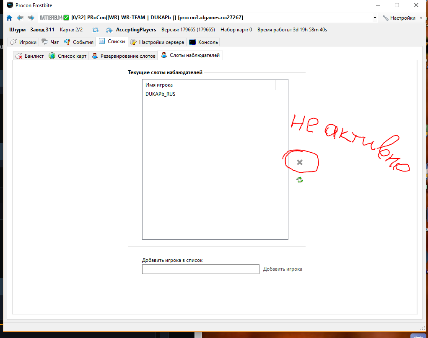
Task: Click the home icon in the toolbar
Action: (9, 18)
